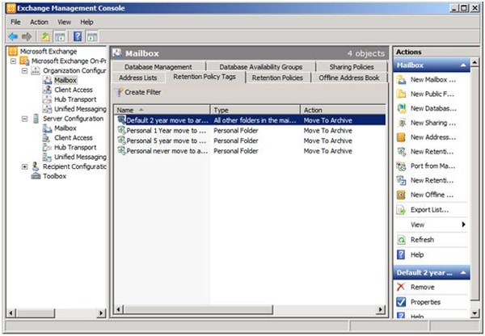This screenshot has height=336, width=485.
Task: Select the Retention Policy Tags tab
Action: pos(205,77)
